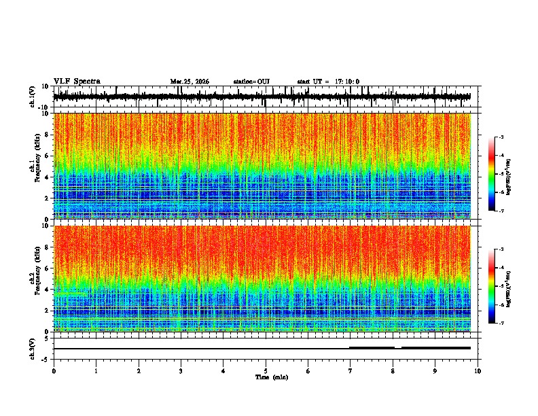Click the ch.2 spectrogram color scale bar
The height and width of the screenshot is (416, 538).
pos(491,286)
